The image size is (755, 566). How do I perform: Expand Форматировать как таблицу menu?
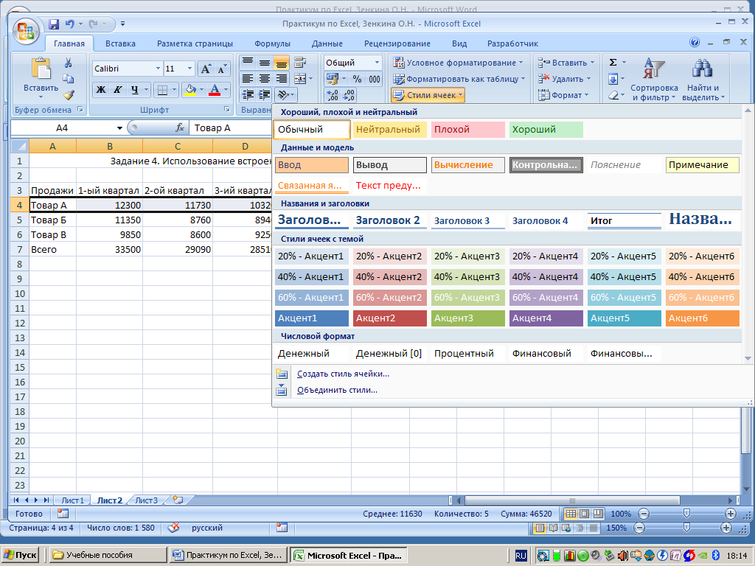[x=459, y=79]
